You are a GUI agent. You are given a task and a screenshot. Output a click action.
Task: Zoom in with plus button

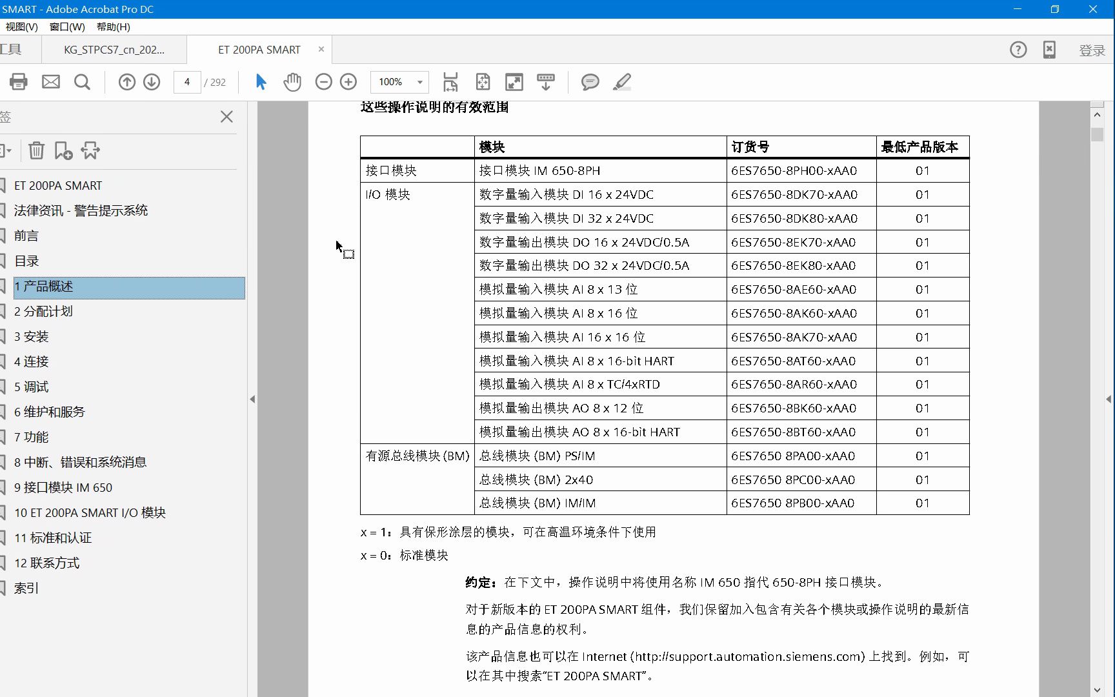[x=348, y=82]
